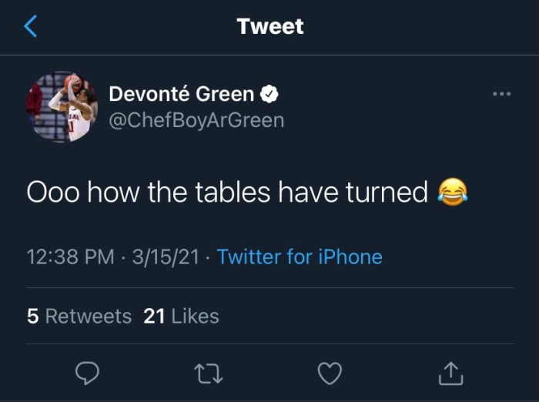Screen dimensions: 539x402
Task: Tap the @ChefBoyArGreen handle
Action: 197,120
